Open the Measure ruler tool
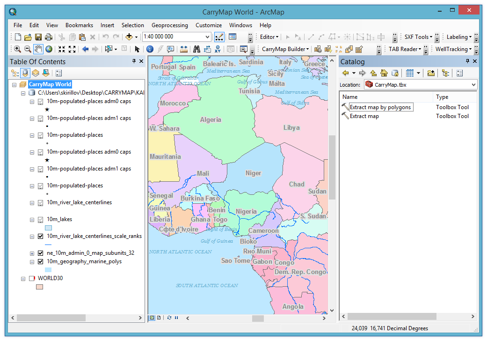 183,49
